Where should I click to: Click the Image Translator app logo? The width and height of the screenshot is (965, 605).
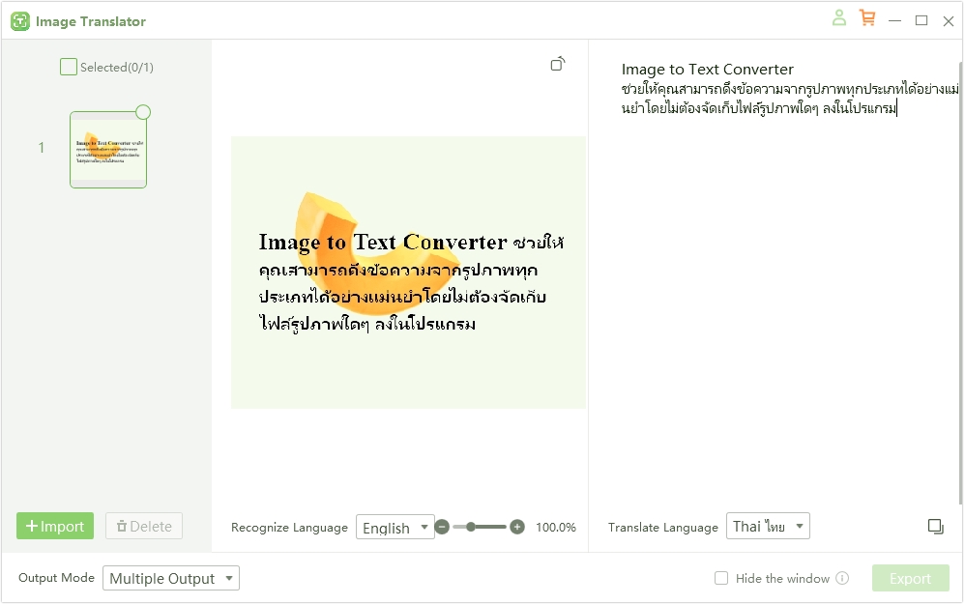(x=20, y=21)
